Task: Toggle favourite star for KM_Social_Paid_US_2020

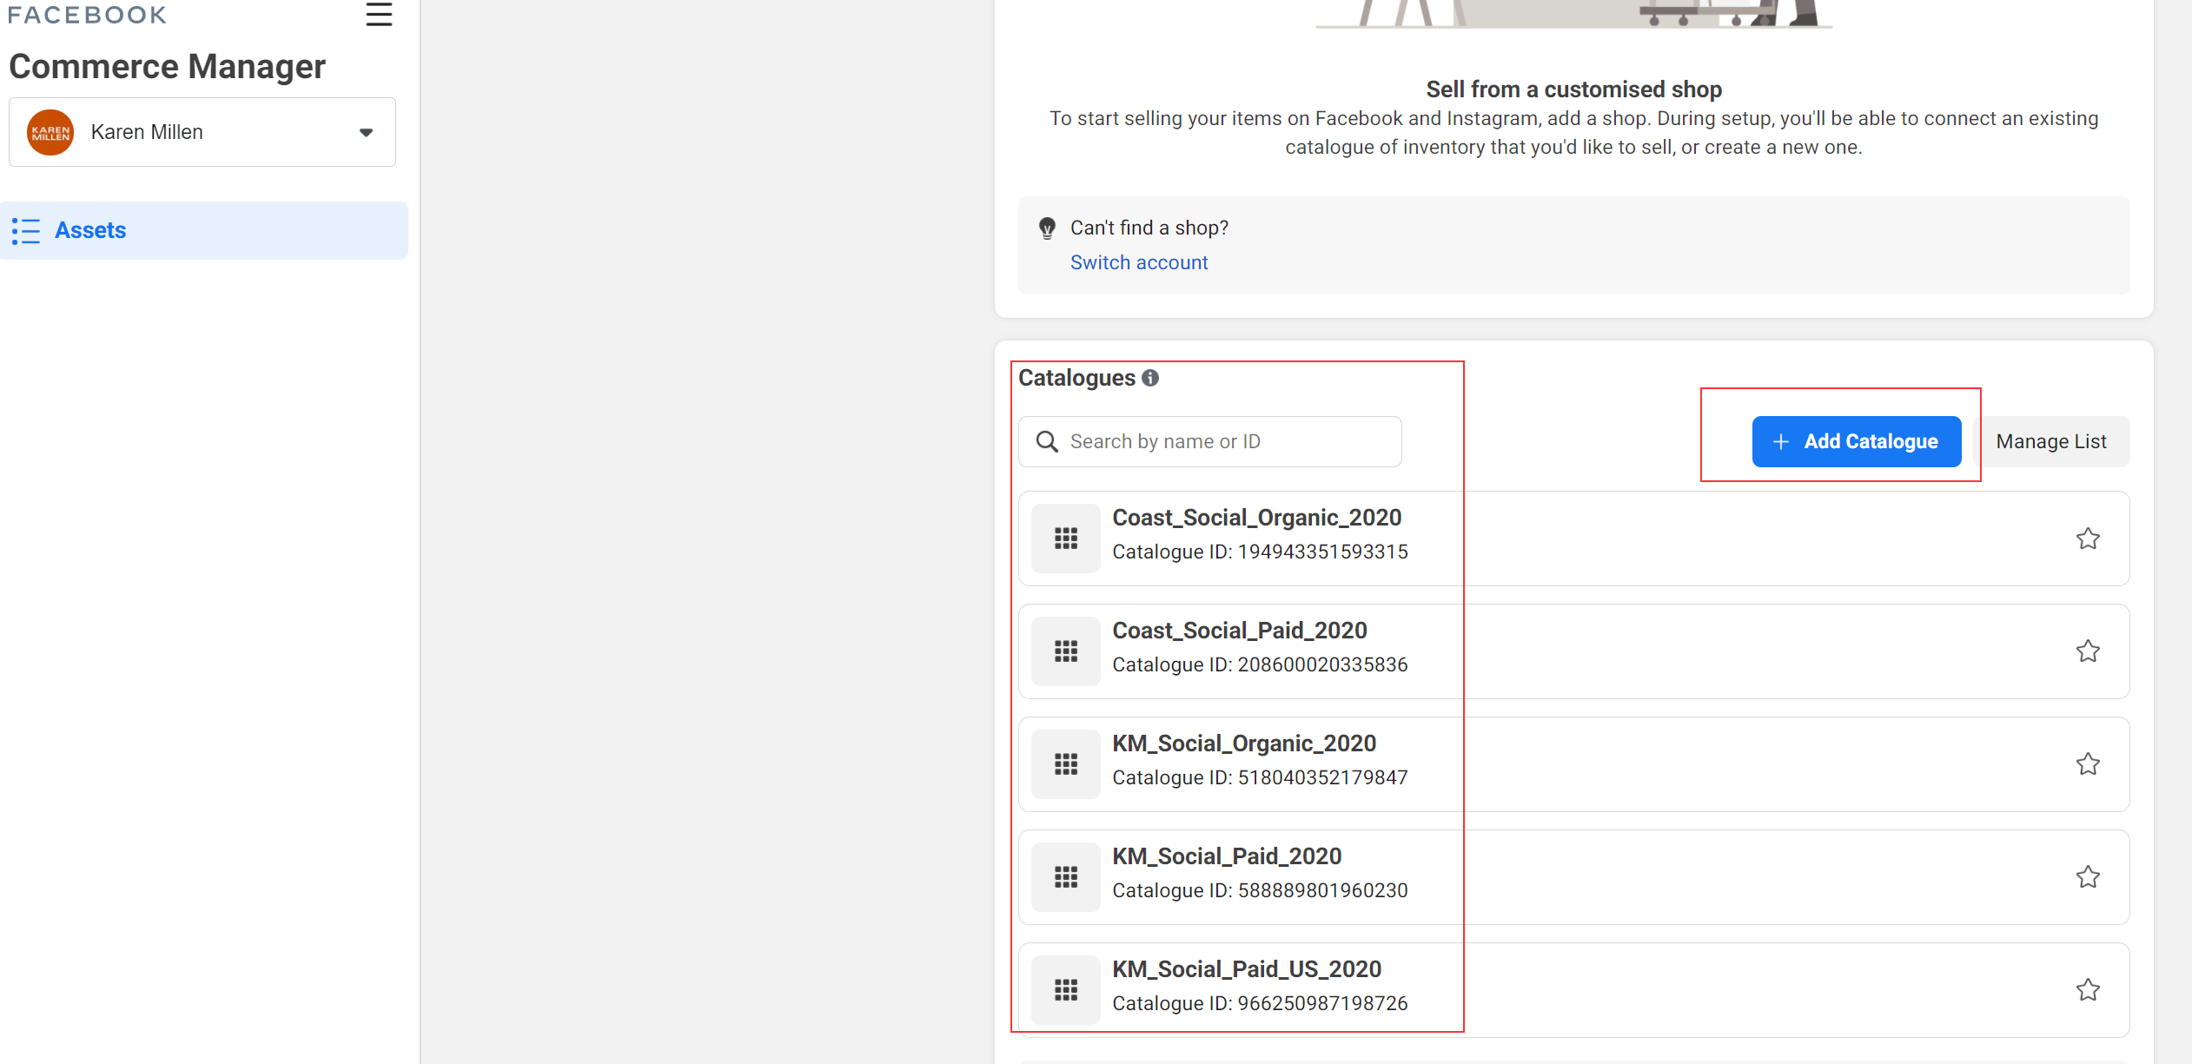Action: [x=2088, y=990]
